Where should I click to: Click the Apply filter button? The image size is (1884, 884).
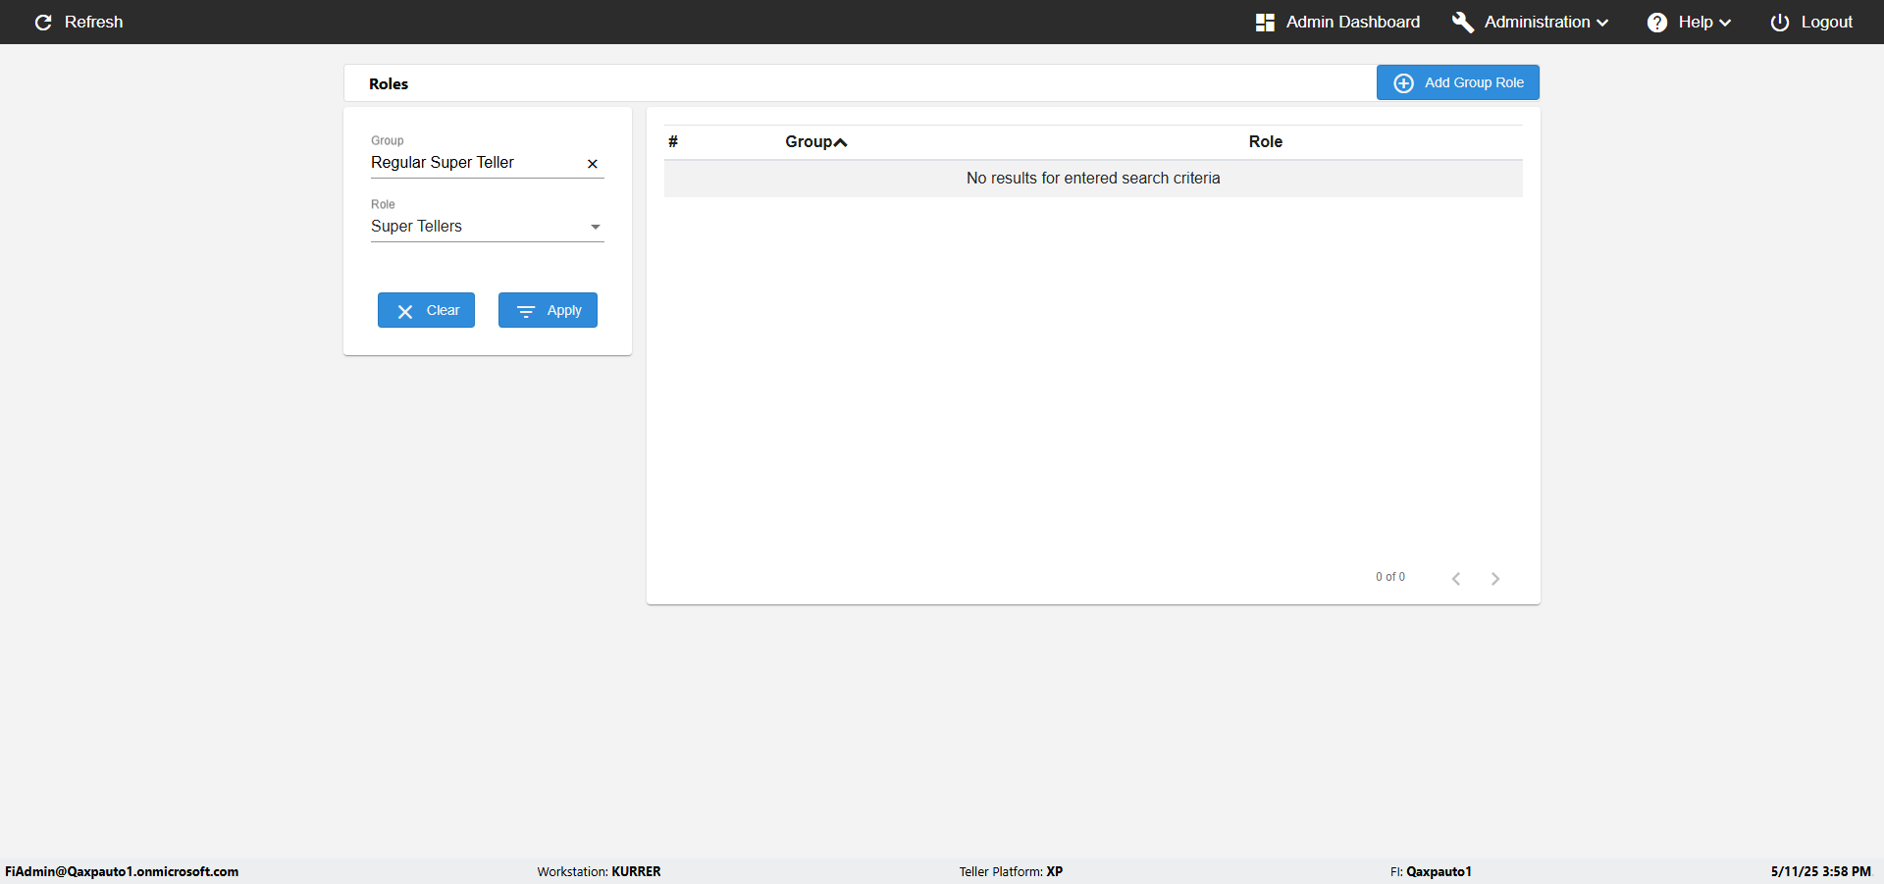(548, 310)
